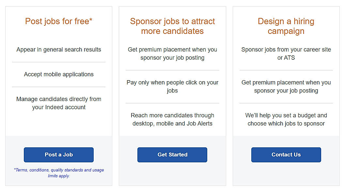Click premium placement text in hiring campaign card
The height and width of the screenshot is (192, 344).
[x=286, y=86]
